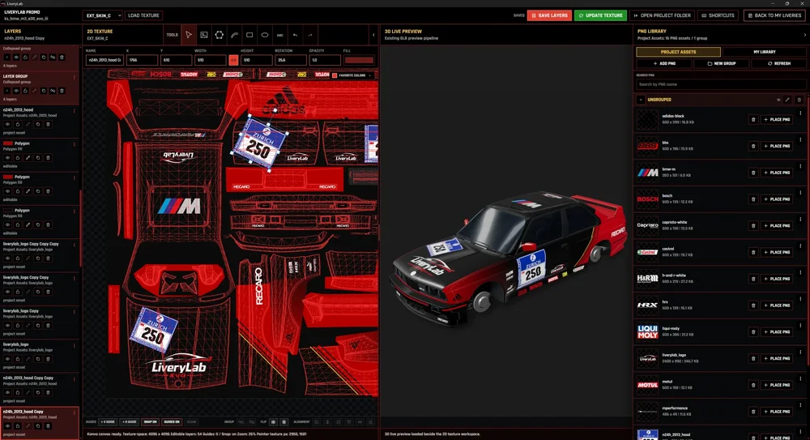
Task: Click the layers panel scrollbar
Action: (x=80, y=228)
